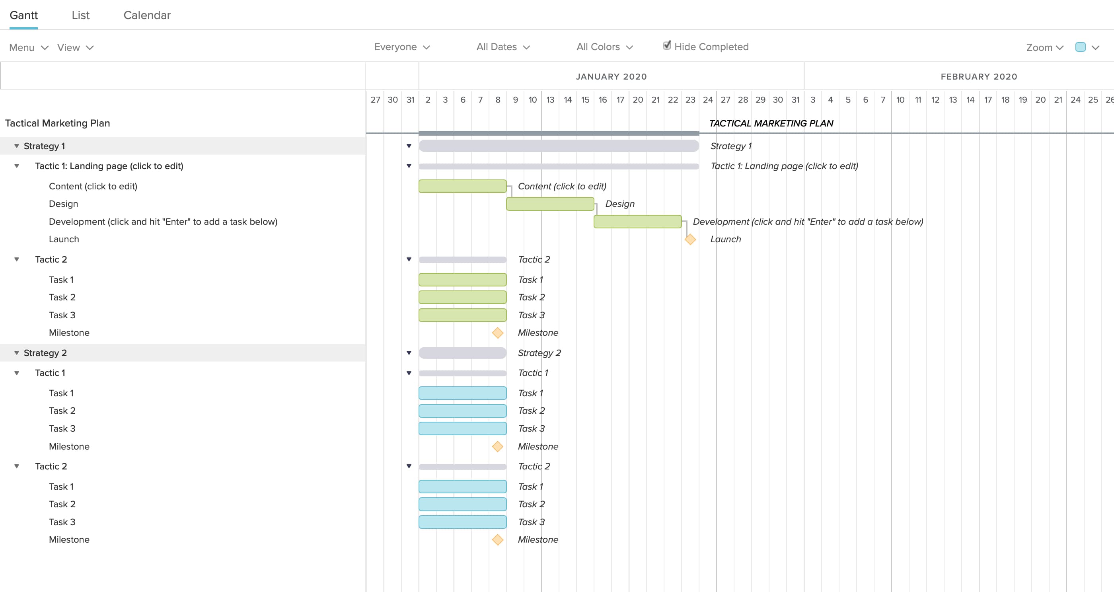
Task: Collapse Strategy 1 in task list
Action: [16, 146]
